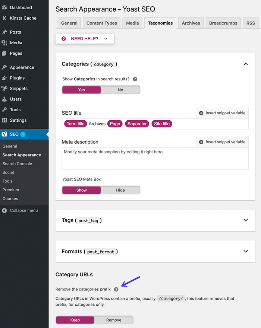
Task: Insert snippet variable for SEO title
Action: point(222,113)
